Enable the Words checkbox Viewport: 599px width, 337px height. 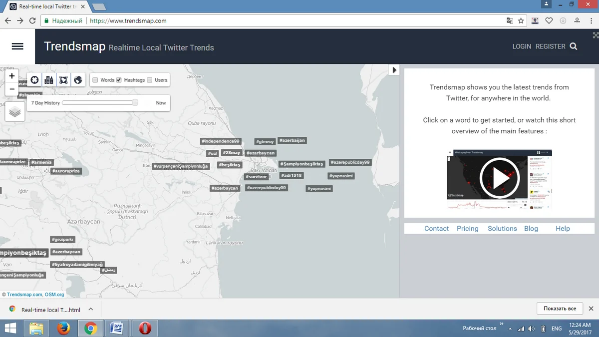[x=95, y=80]
